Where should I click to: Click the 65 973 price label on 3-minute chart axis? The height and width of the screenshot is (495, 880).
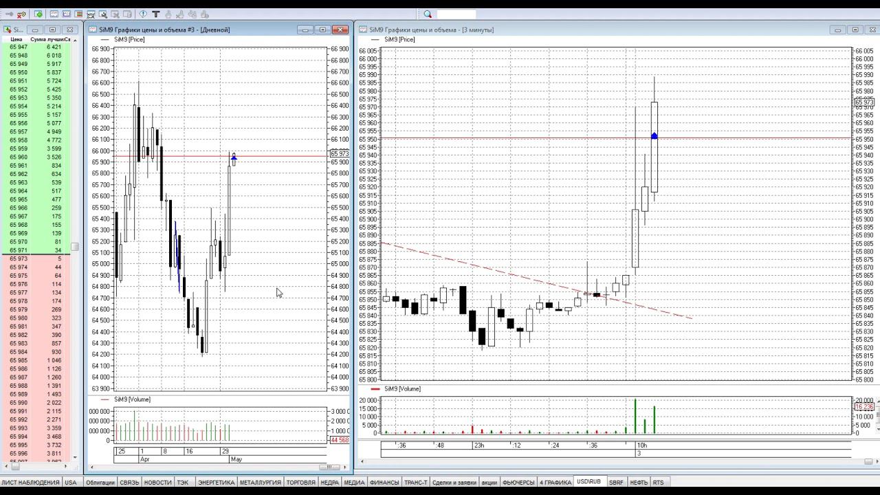pos(864,102)
